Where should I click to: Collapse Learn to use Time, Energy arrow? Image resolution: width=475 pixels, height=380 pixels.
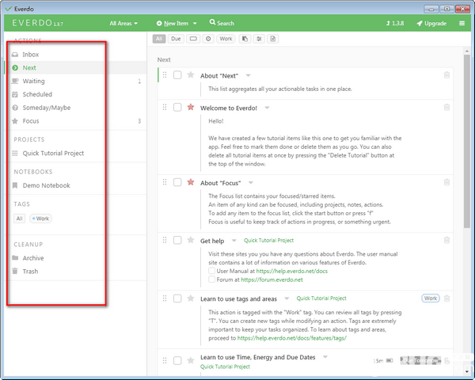[325, 357]
